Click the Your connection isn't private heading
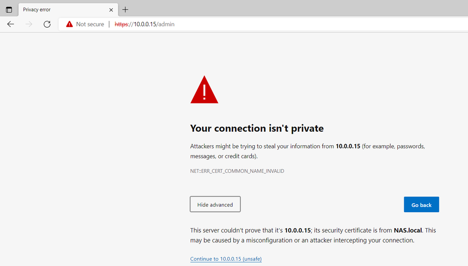The image size is (468, 266). (x=257, y=128)
